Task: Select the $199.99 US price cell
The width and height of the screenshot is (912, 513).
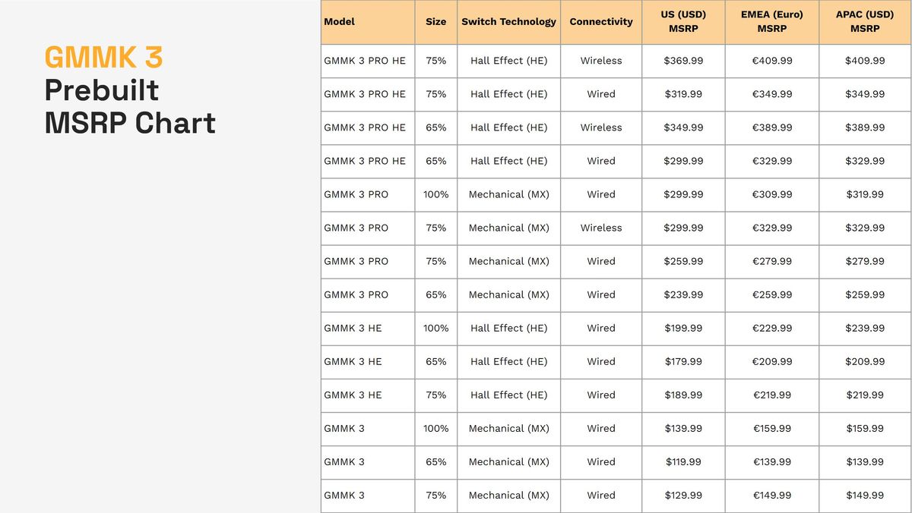Action: [x=682, y=328]
